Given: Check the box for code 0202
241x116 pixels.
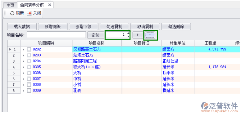Looking at the screenshot, I should (29, 49).
